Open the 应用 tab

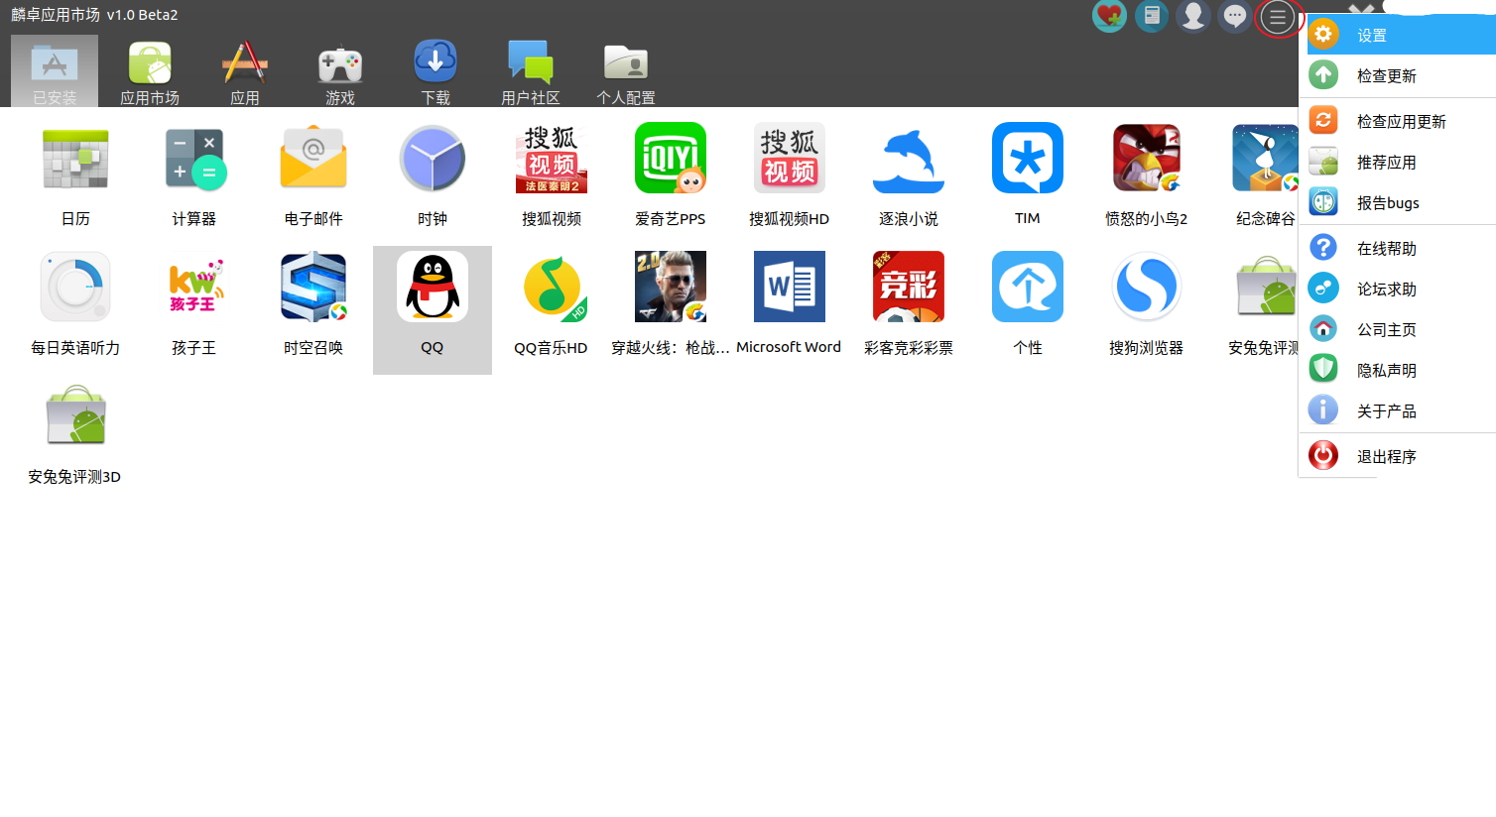pyautogui.click(x=245, y=70)
